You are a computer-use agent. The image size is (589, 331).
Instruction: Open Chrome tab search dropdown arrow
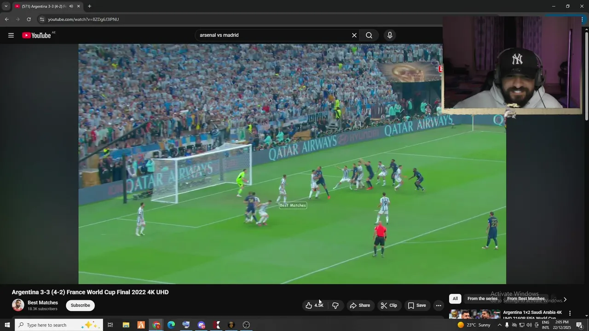tap(6, 6)
